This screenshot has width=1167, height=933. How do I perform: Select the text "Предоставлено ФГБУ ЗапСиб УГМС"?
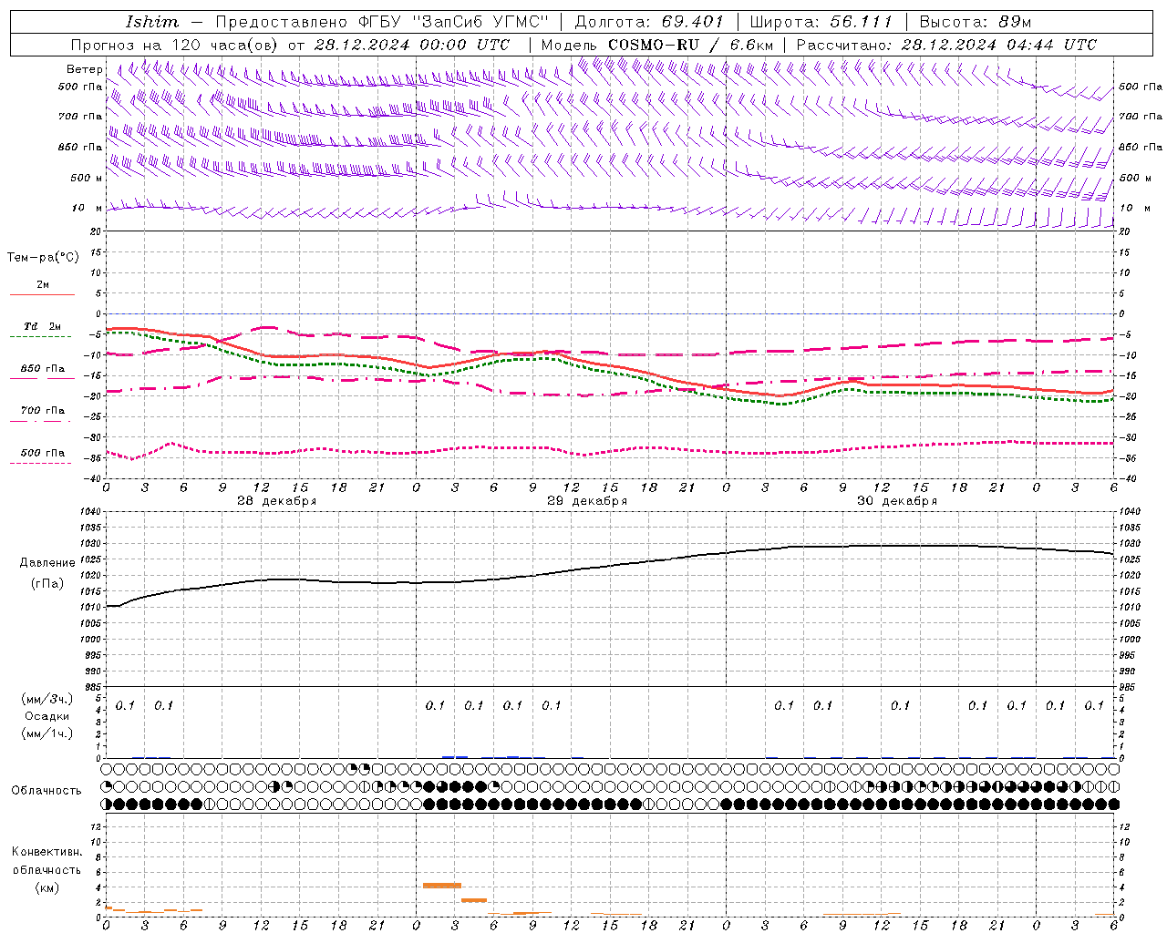[382, 22]
